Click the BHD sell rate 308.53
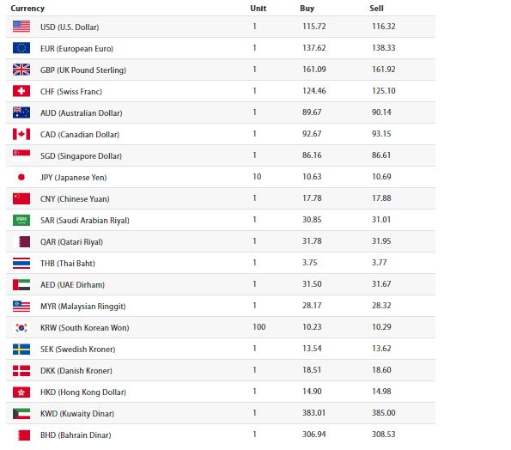Image resolution: width=511 pixels, height=450 pixels. (384, 435)
